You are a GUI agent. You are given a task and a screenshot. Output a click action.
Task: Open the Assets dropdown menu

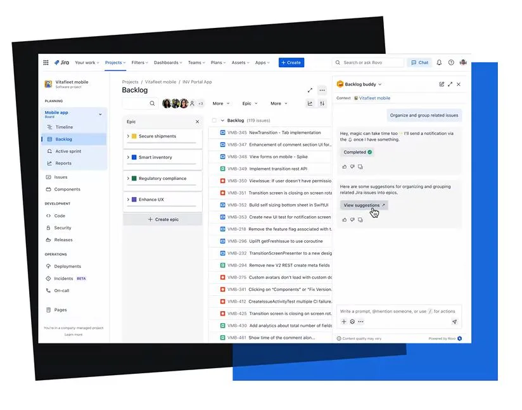click(240, 63)
